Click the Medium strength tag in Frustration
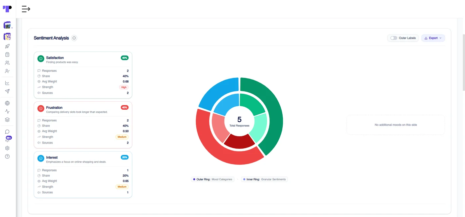 click(x=122, y=137)
